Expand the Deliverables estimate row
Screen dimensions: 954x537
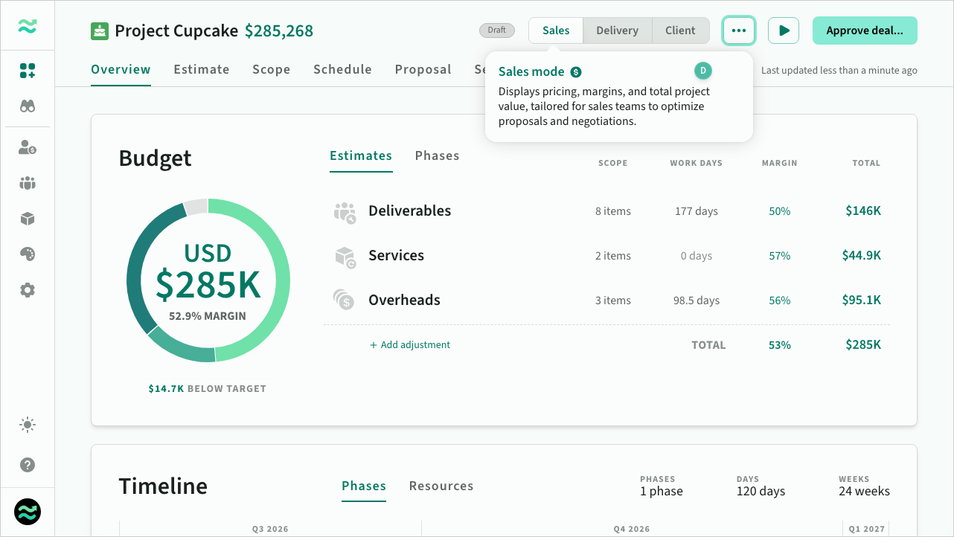(607, 211)
